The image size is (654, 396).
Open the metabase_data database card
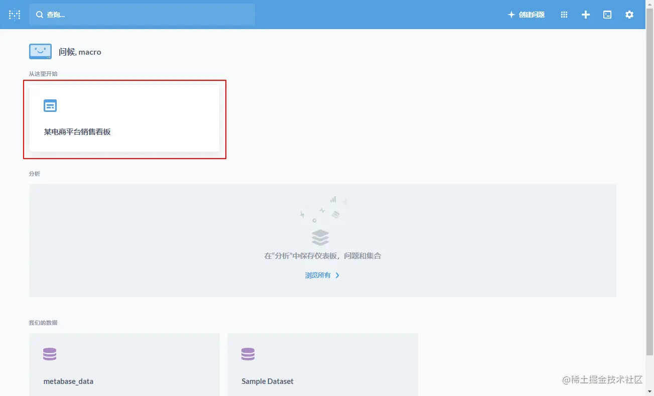tap(124, 364)
